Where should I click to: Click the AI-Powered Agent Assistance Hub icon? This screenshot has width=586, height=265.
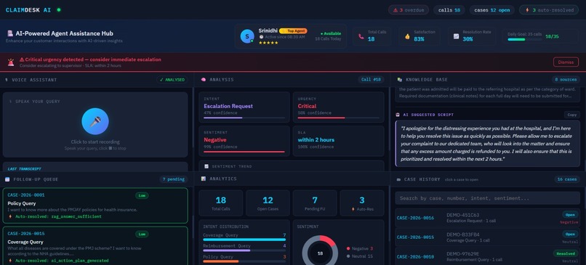(10, 33)
